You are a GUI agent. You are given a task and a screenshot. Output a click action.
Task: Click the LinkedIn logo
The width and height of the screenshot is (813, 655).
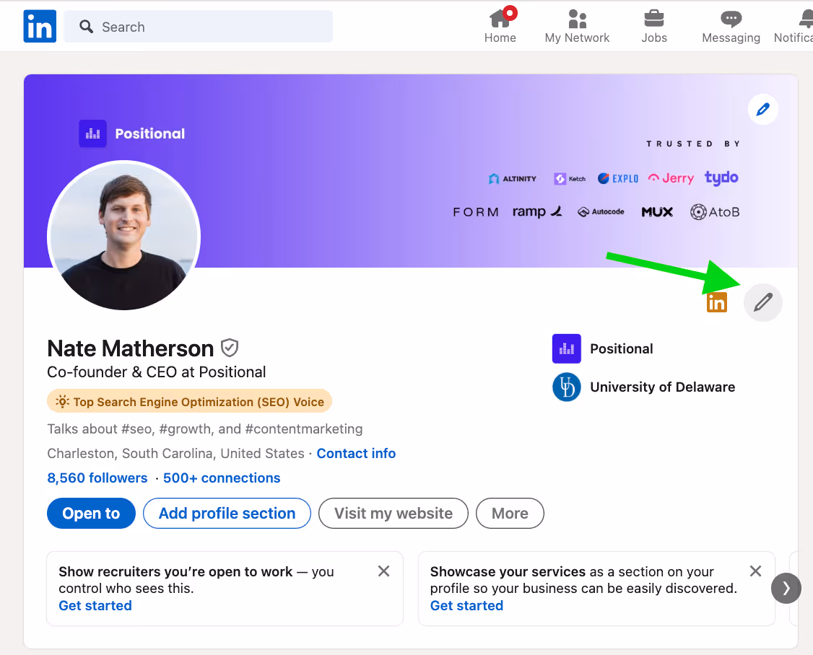click(x=40, y=26)
